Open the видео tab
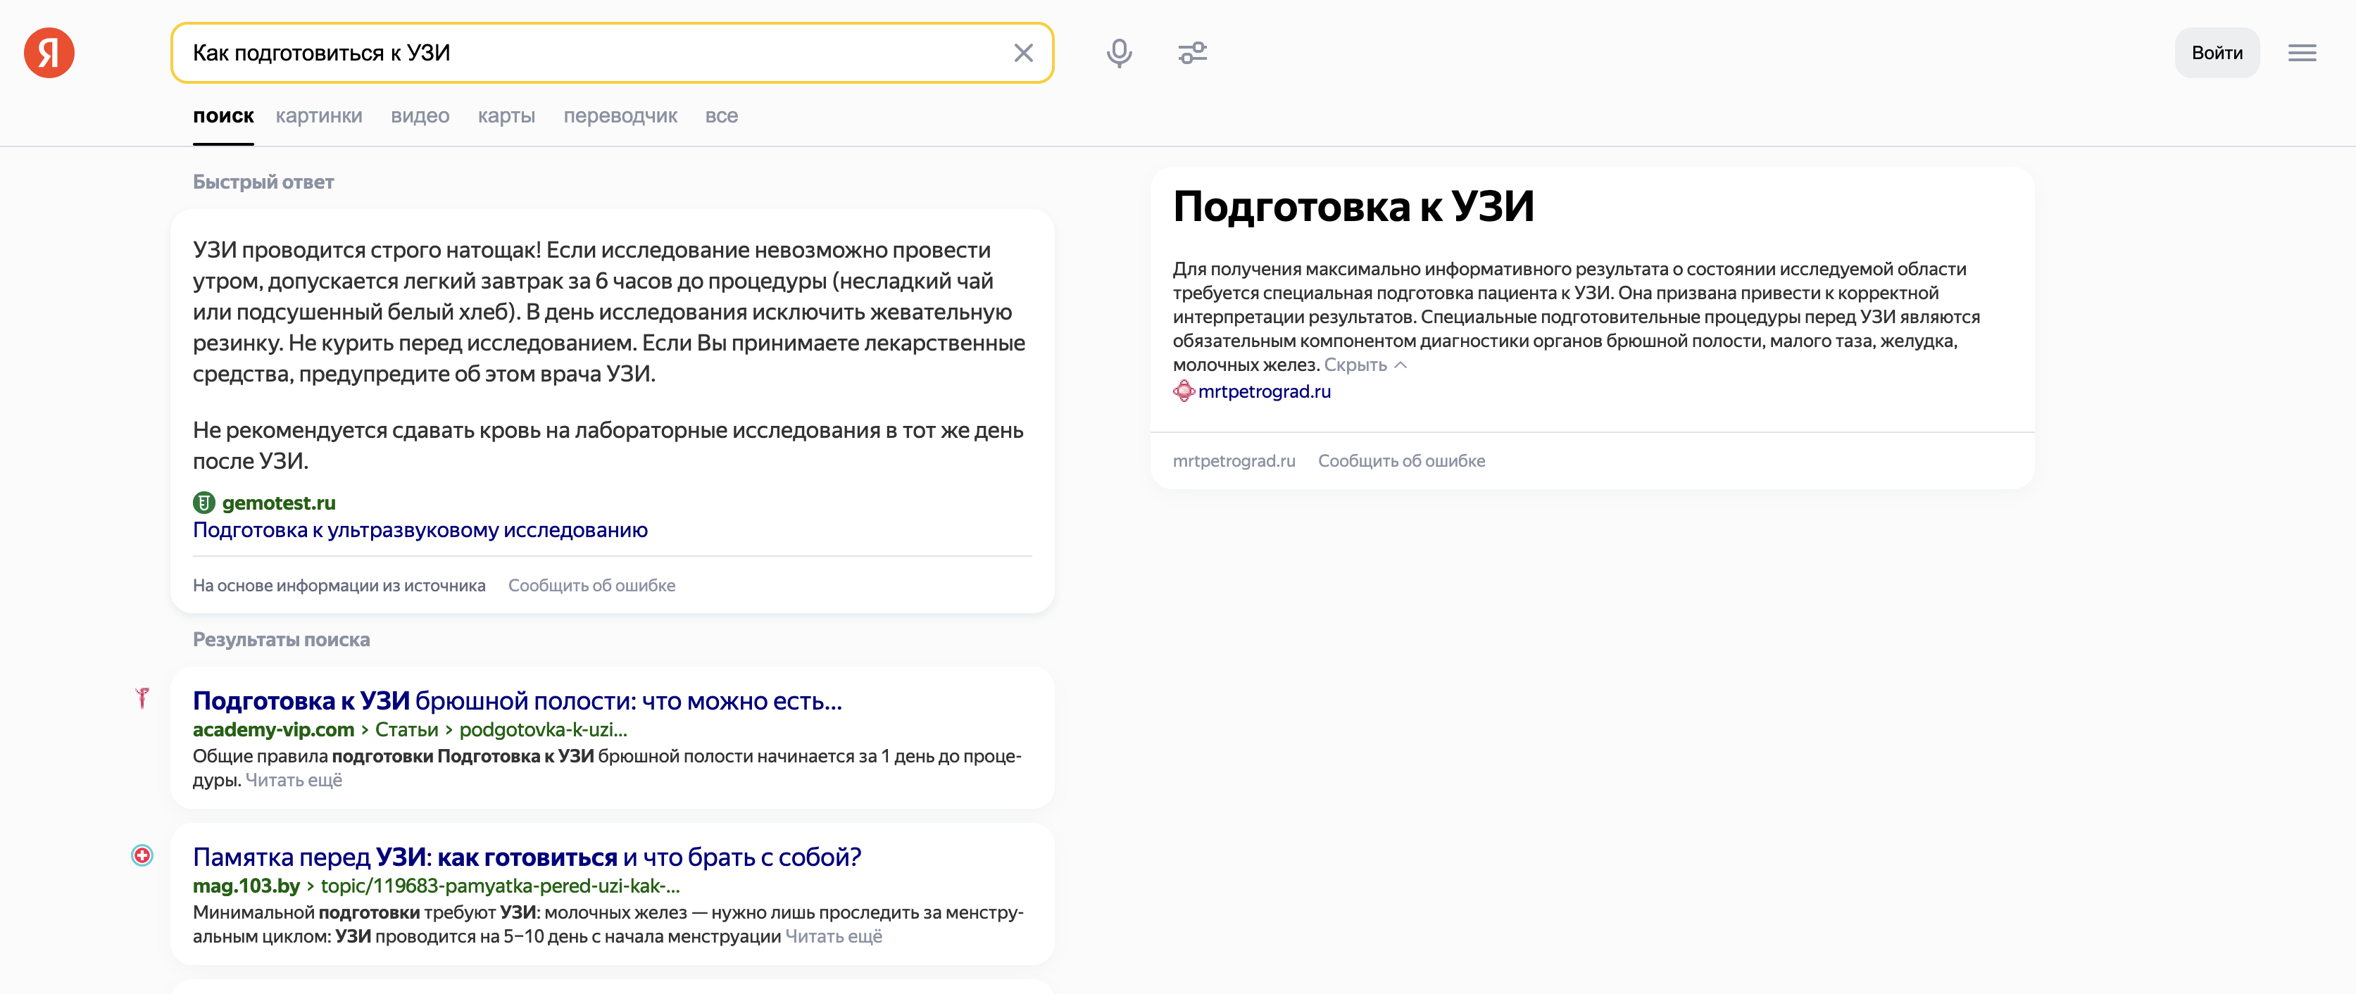 (x=420, y=115)
